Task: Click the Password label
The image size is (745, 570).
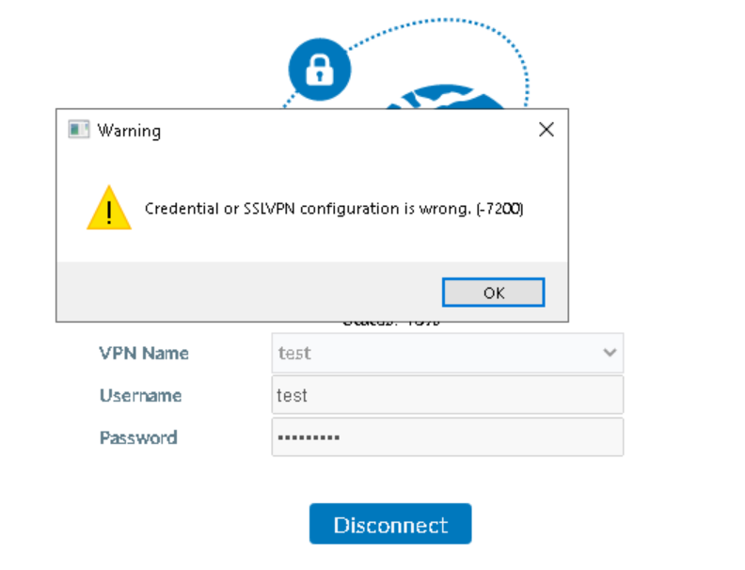Action: [x=138, y=437]
